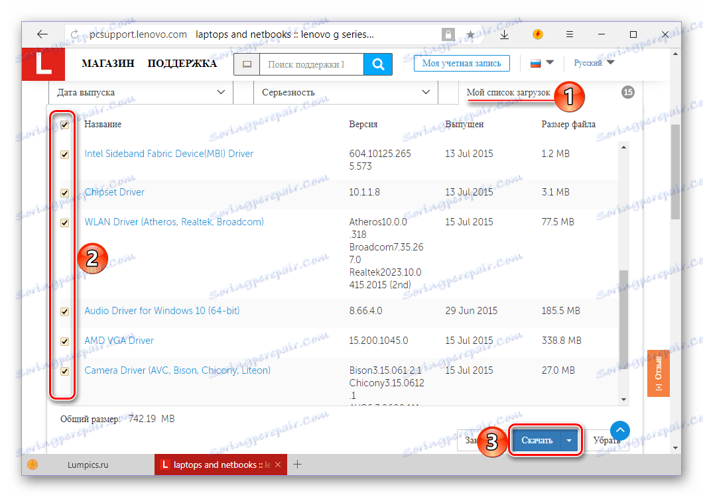This screenshot has height=497, width=703.
Task: Click the orange browser icon in tab bar
Action: pos(32,465)
